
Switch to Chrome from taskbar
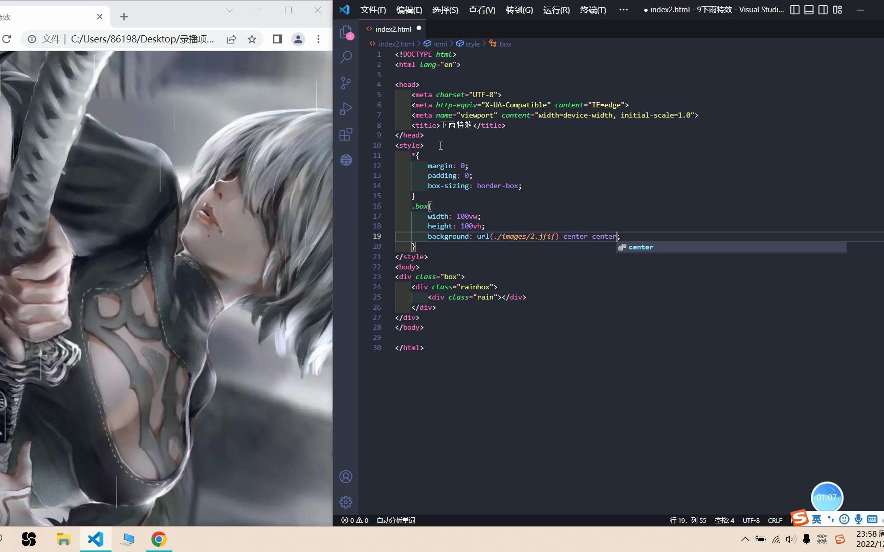click(159, 539)
